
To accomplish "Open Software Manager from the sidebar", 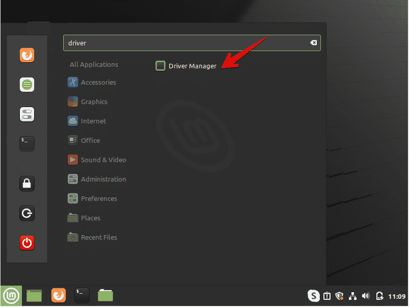I will [26, 85].
